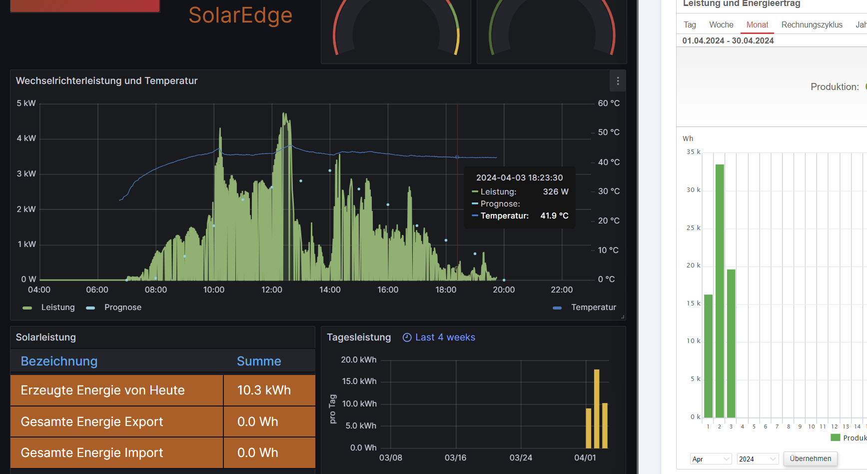Toggle Temperatur series via legend label
Screen dimensions: 867x474
coord(594,307)
